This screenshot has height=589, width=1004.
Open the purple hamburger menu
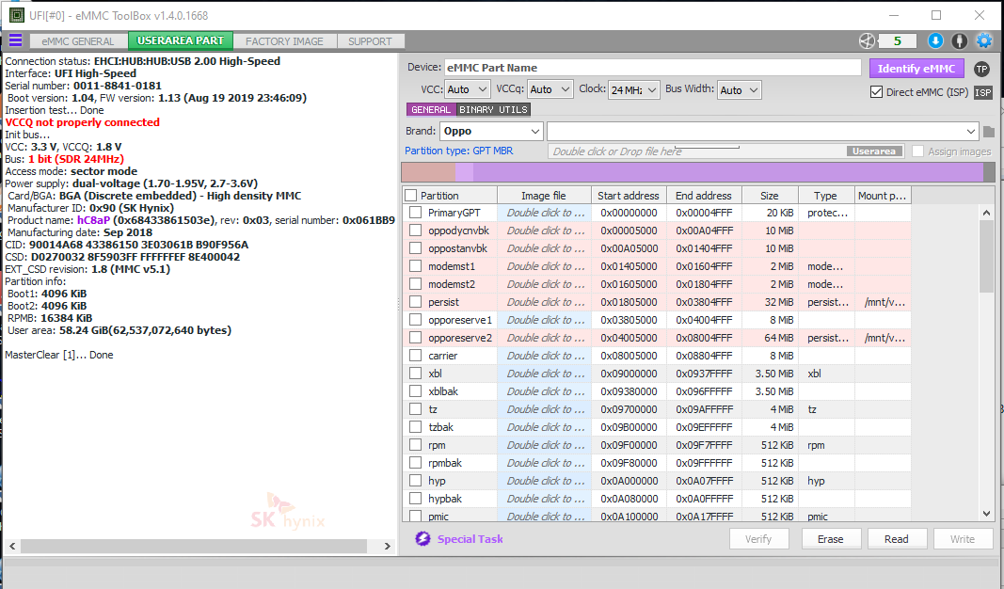point(15,40)
